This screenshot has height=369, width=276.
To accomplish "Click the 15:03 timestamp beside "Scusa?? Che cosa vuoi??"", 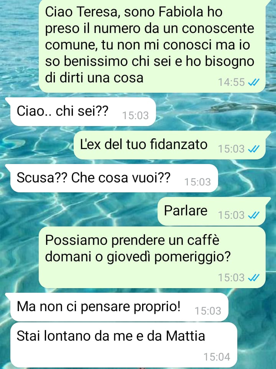I will [x=197, y=182].
